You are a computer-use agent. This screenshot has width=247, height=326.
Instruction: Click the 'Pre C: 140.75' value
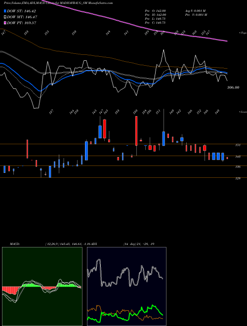pyautogui.click(x=155, y=23)
